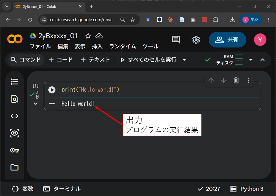Add a new コード cell
The height and width of the screenshot is (196, 276).
coord(61,60)
